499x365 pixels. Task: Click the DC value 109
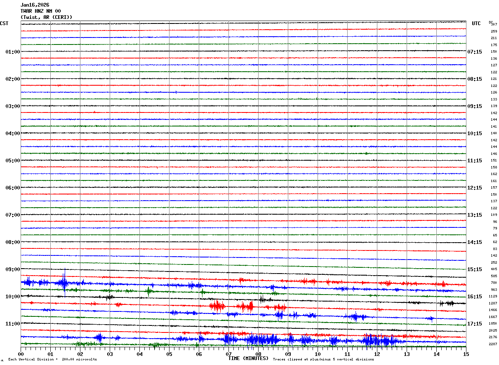click(494, 215)
